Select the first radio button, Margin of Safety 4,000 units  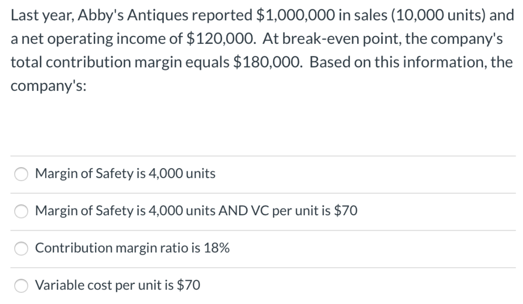point(21,174)
